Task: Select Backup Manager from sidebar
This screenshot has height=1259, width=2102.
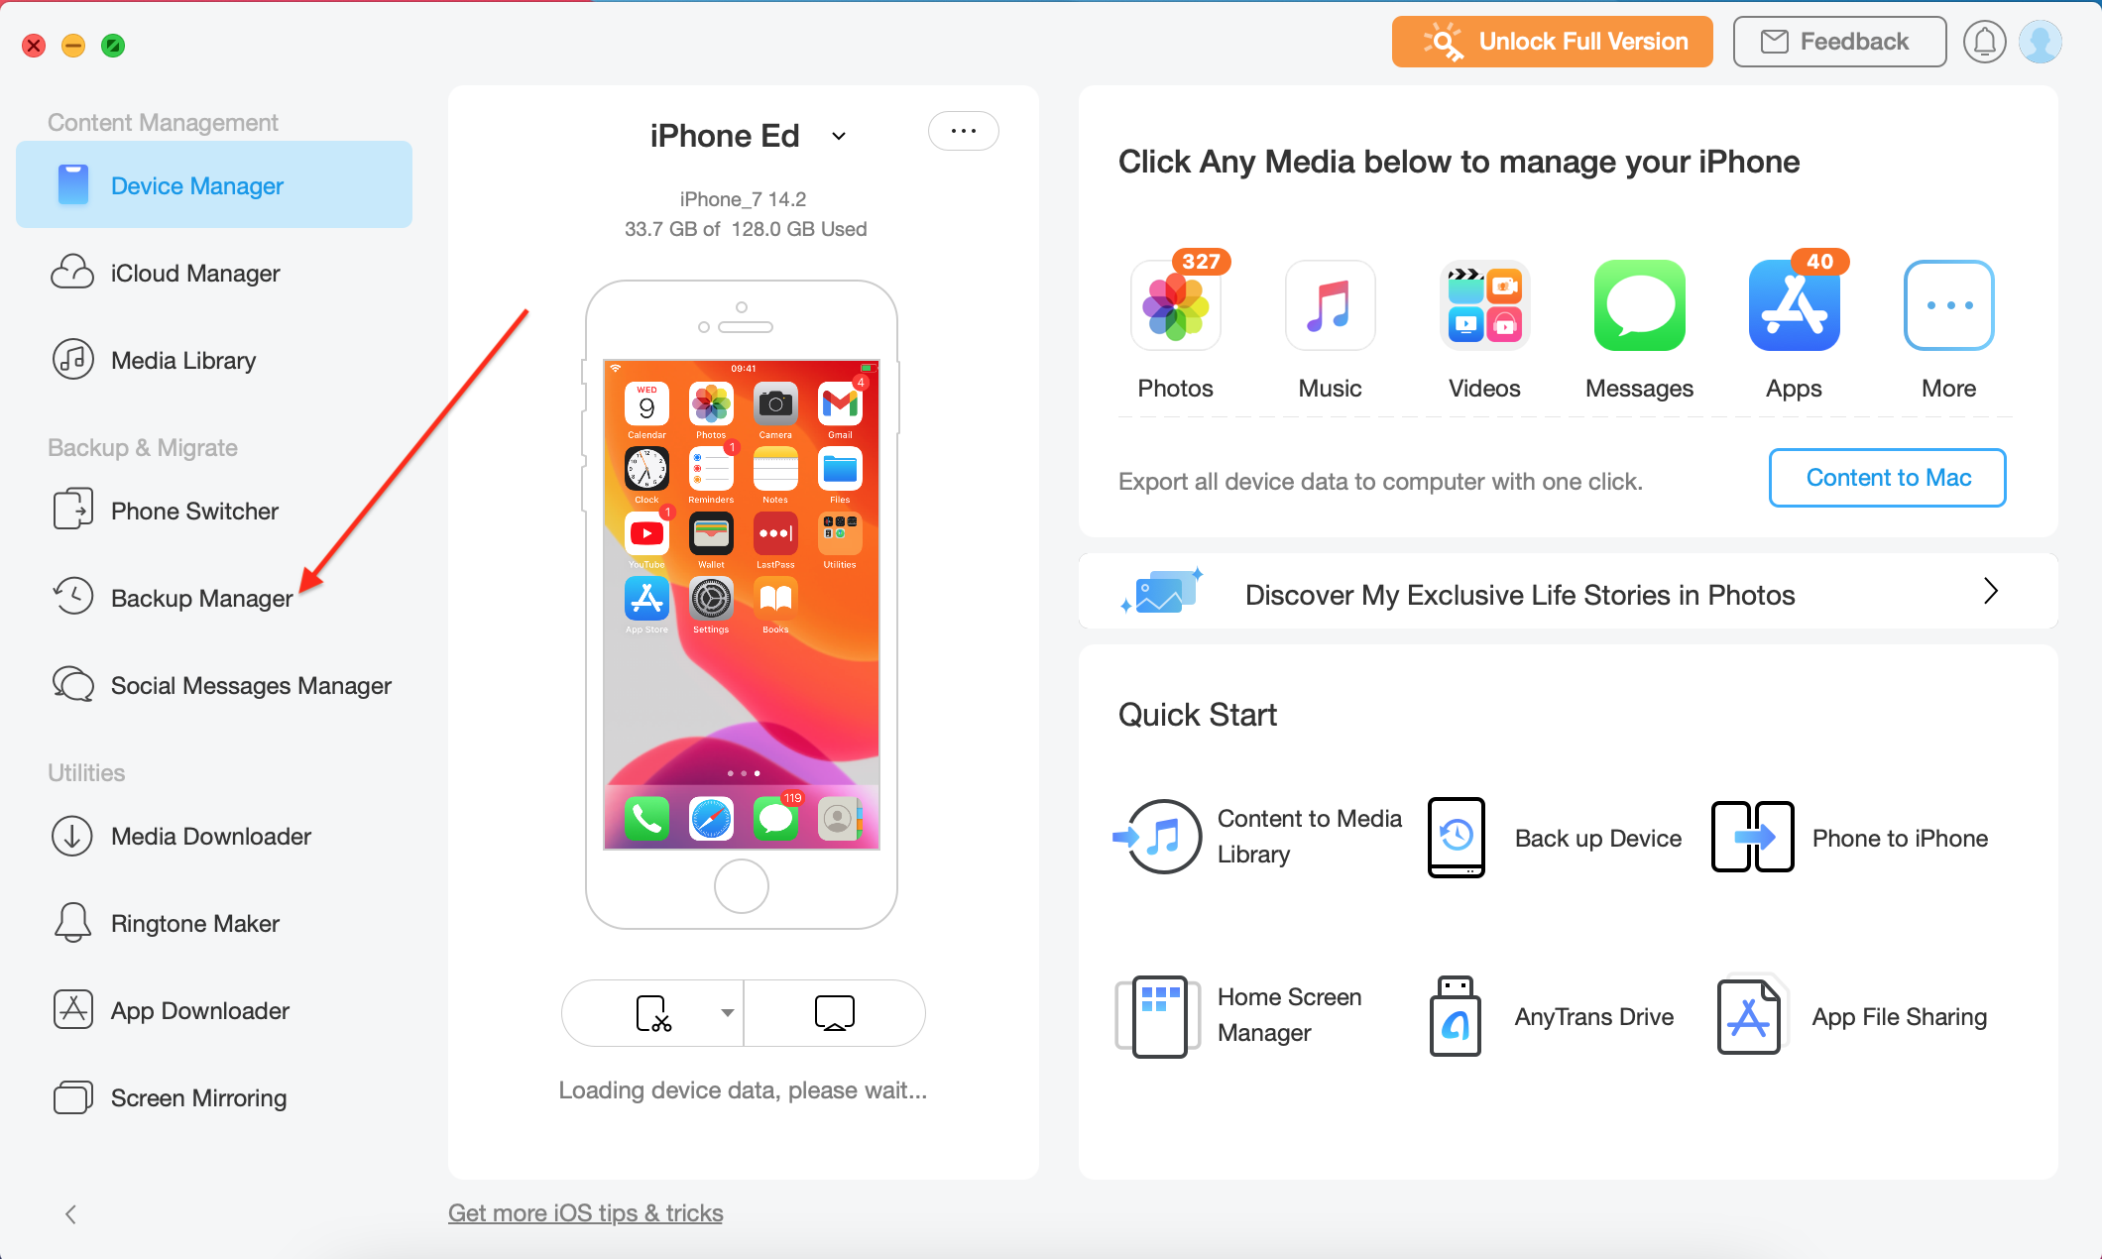Action: point(200,597)
